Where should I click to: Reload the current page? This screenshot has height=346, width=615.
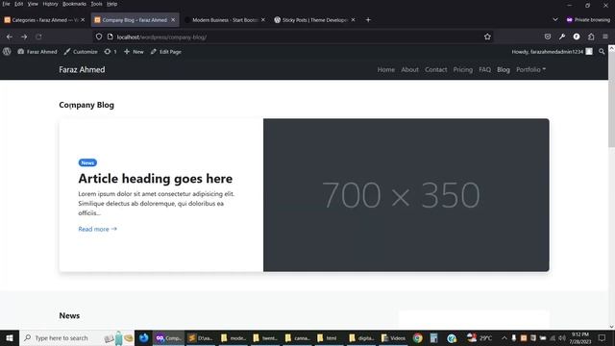38,37
